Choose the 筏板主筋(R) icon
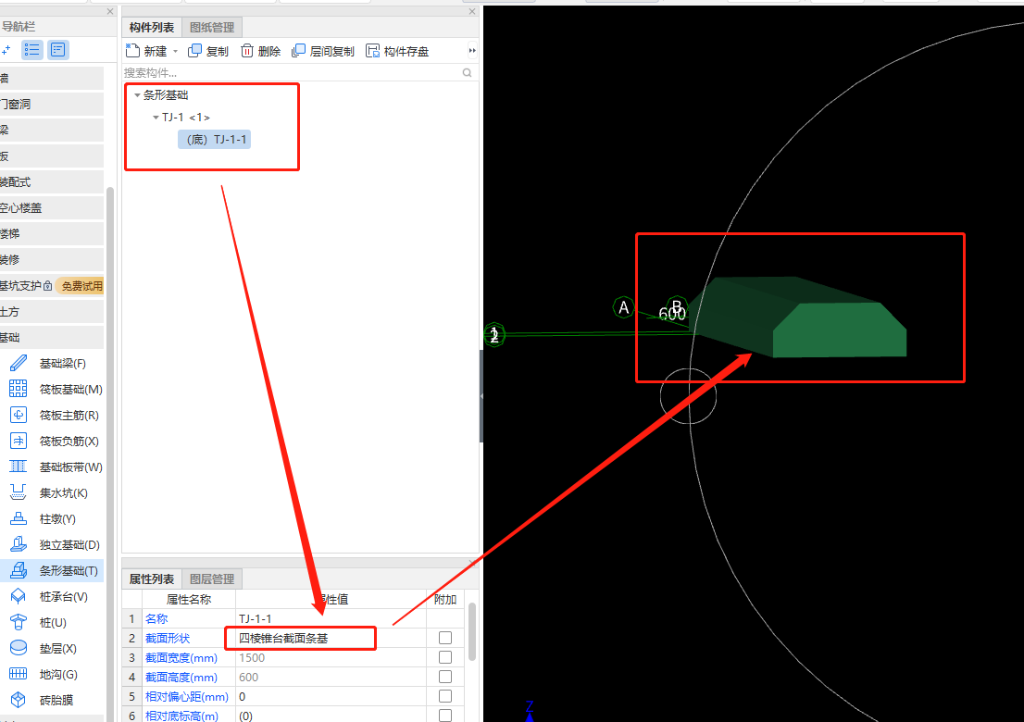Image resolution: width=1024 pixels, height=722 pixels. (19, 416)
